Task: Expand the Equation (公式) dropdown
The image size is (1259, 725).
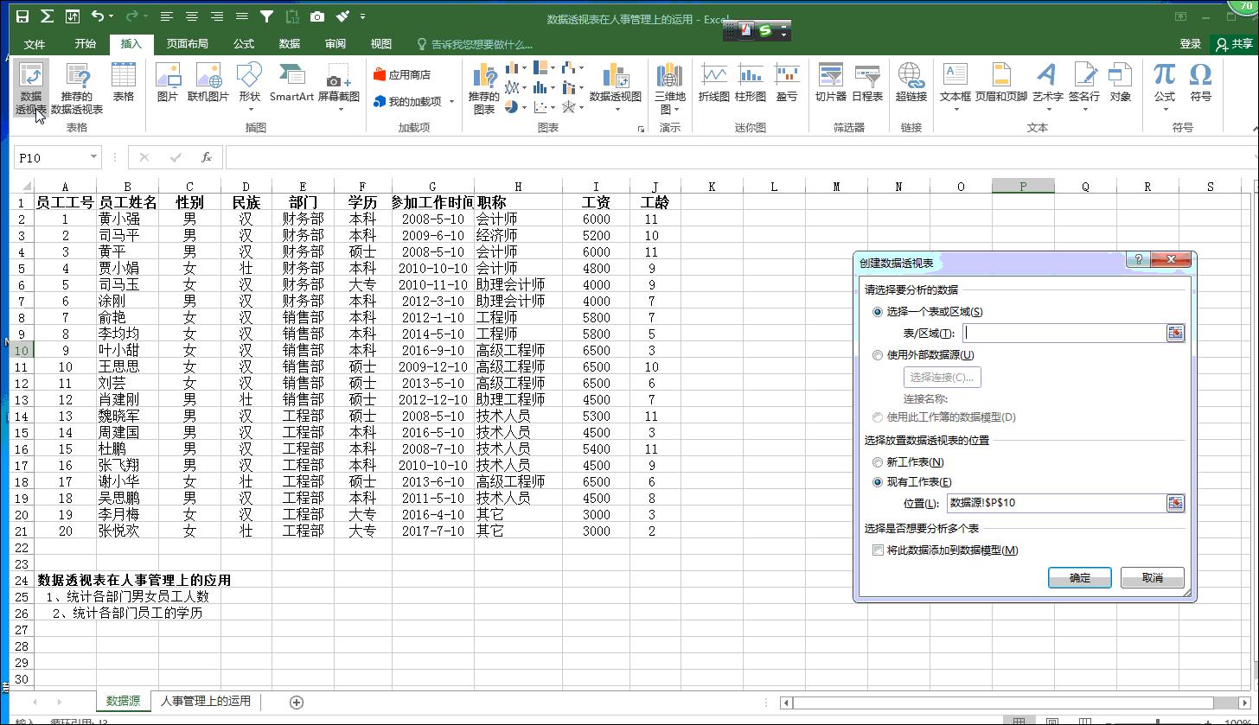Action: 1165,110
